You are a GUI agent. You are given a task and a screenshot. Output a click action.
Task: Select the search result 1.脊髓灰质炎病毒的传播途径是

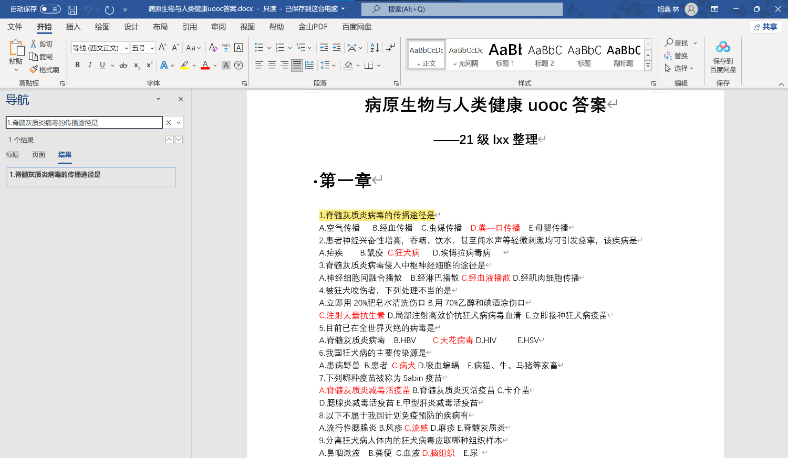coord(91,177)
